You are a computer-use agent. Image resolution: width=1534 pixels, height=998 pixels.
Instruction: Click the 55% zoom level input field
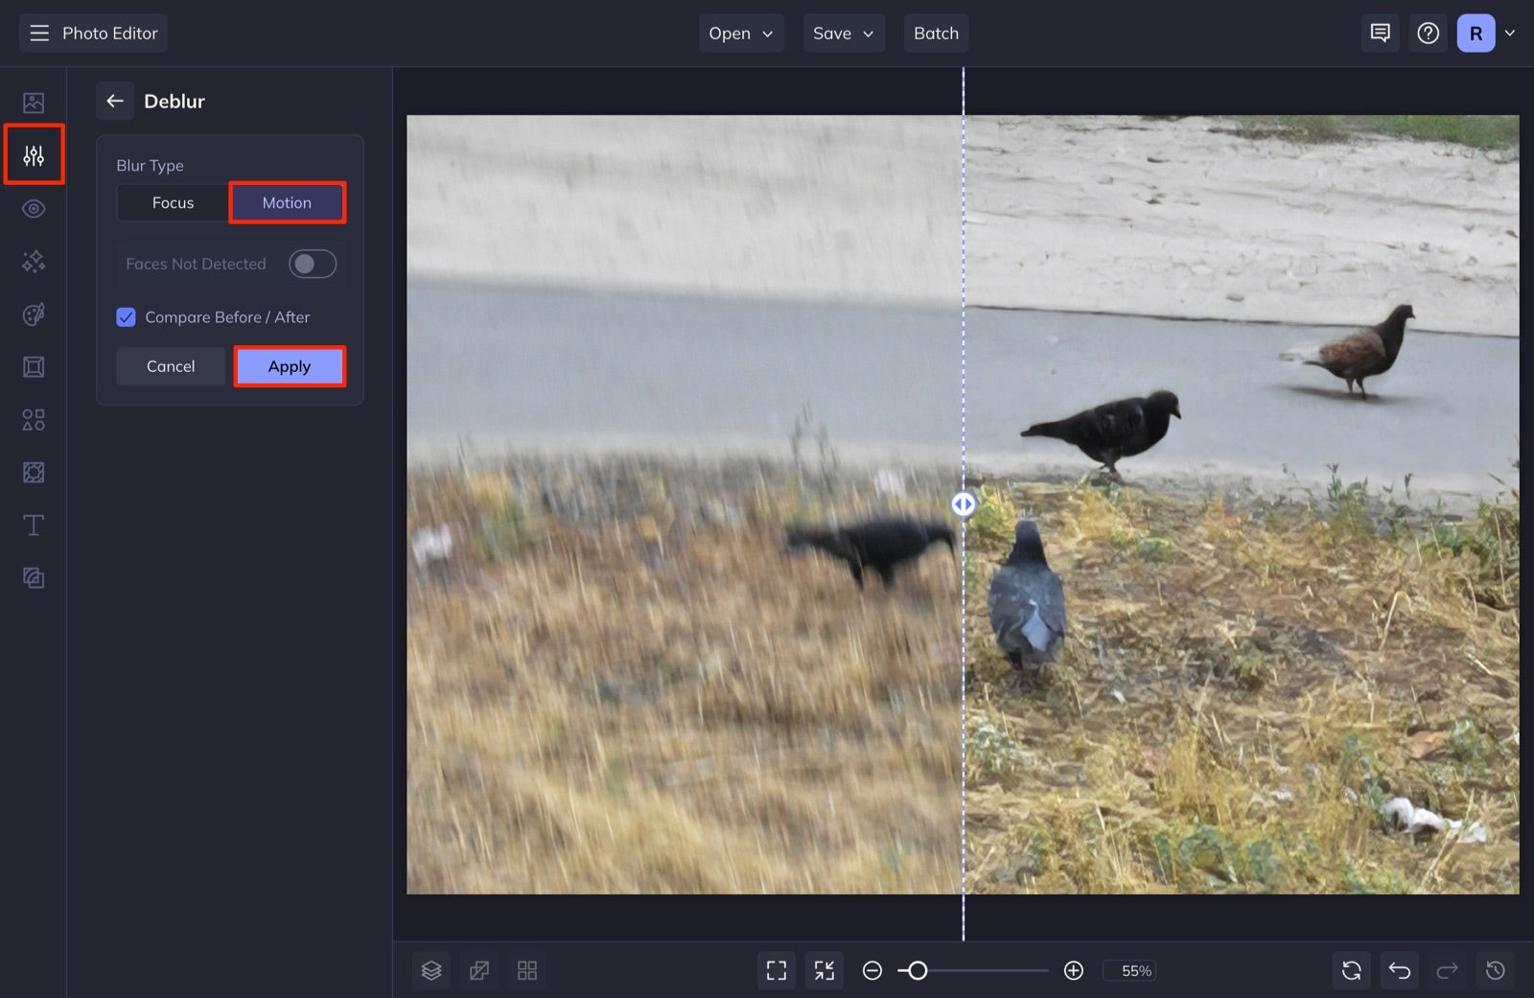tap(1130, 970)
